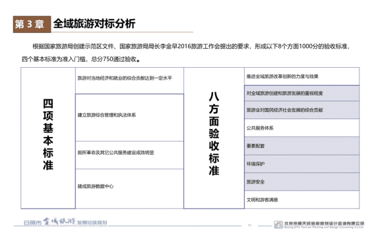The image size is (376, 237).
Task: Click the 日照市全域旅游 footer logo
Action: click(65, 222)
